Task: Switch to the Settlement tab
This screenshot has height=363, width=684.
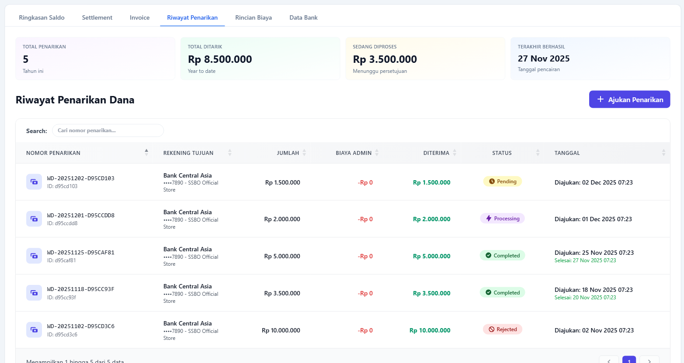Action: click(x=97, y=17)
